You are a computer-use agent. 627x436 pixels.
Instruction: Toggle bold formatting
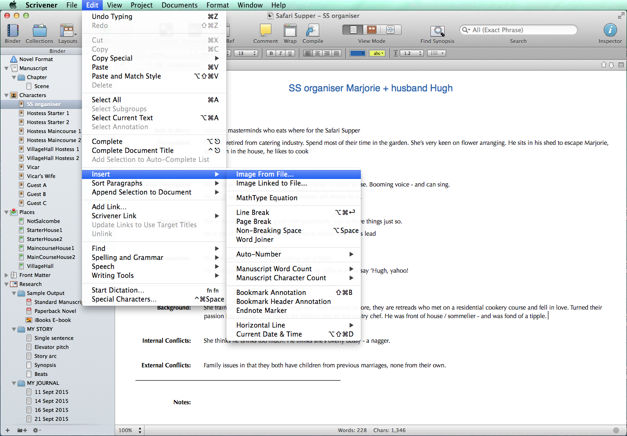click(x=271, y=53)
